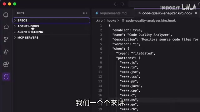Click the KIRO panel title
This screenshot has height=112, width=200.
[20, 13]
